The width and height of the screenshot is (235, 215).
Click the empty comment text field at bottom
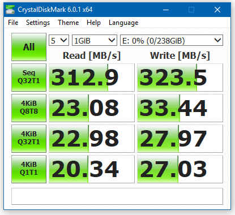[117, 196]
